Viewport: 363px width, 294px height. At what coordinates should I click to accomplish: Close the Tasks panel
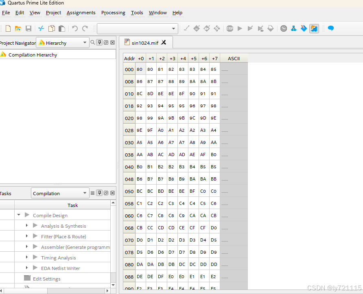[x=112, y=193]
